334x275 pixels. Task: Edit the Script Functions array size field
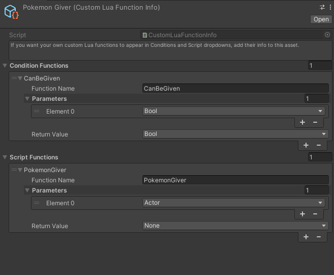click(x=320, y=157)
